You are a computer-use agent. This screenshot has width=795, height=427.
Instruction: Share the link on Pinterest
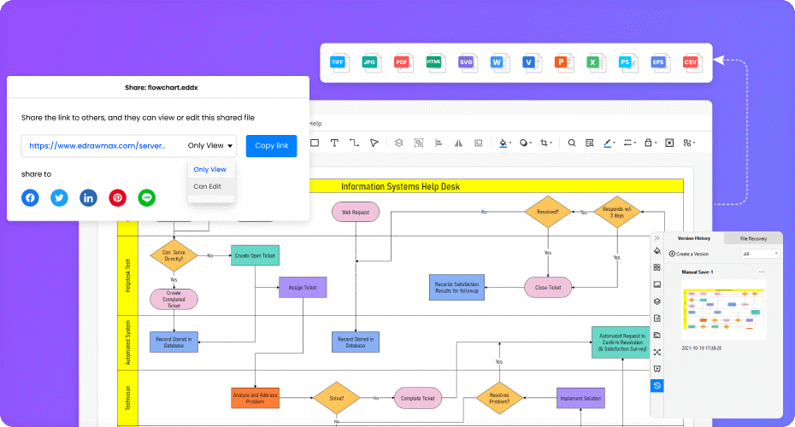118,198
